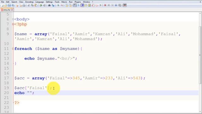This screenshot has height=114, width=202.
Task: Open the Encoding menu
Action: pos(29,2)
